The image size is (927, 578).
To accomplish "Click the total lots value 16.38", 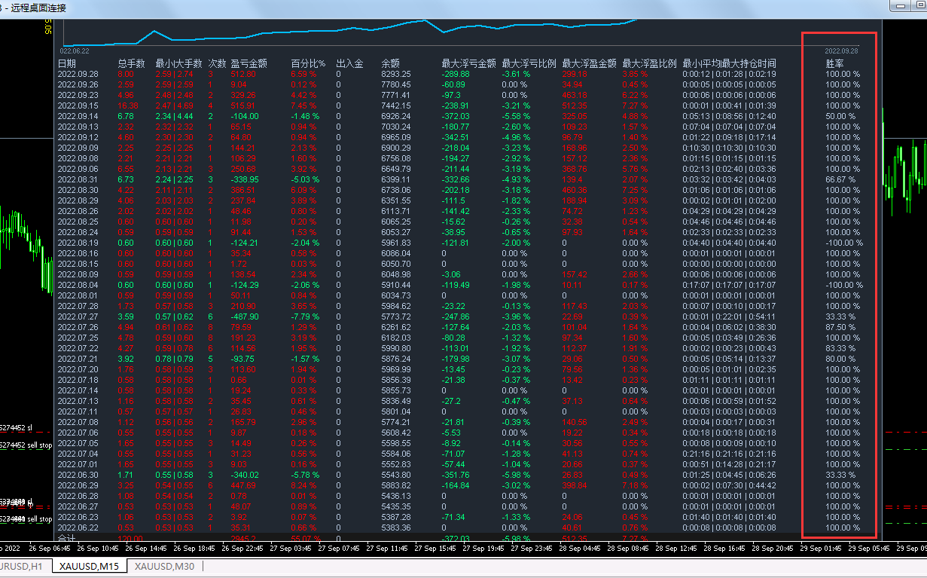I will pyautogui.click(x=128, y=106).
